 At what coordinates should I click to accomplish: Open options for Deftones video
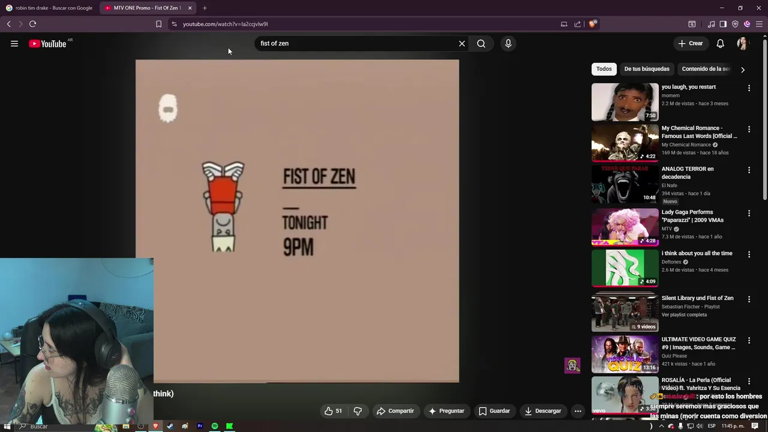tap(749, 254)
